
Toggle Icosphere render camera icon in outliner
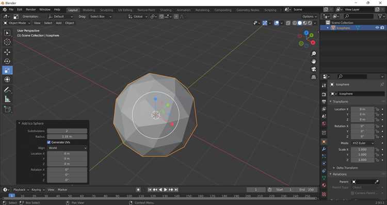coord(382,28)
